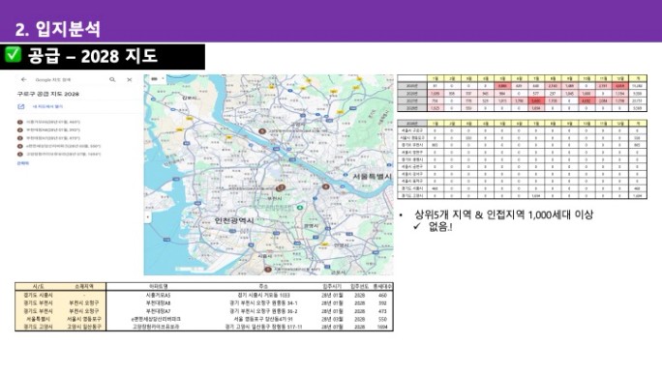Viewport: 662px width, 372px height.
Task: Click the blue link below the marker list
Action: click(23, 163)
